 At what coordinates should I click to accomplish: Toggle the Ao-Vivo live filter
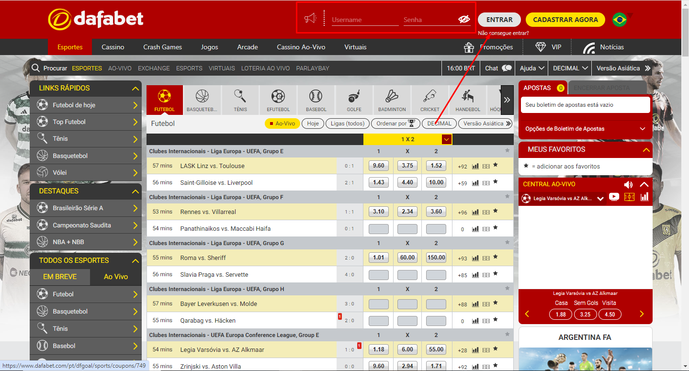(282, 124)
